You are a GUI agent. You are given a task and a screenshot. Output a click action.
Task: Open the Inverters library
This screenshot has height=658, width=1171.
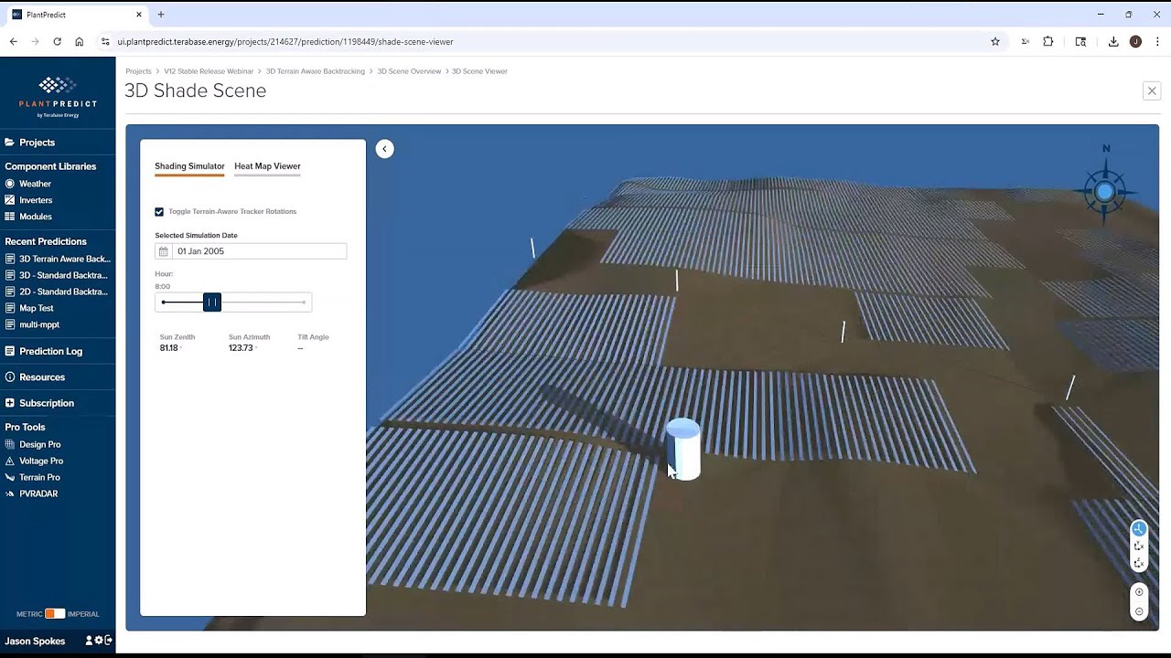36,200
